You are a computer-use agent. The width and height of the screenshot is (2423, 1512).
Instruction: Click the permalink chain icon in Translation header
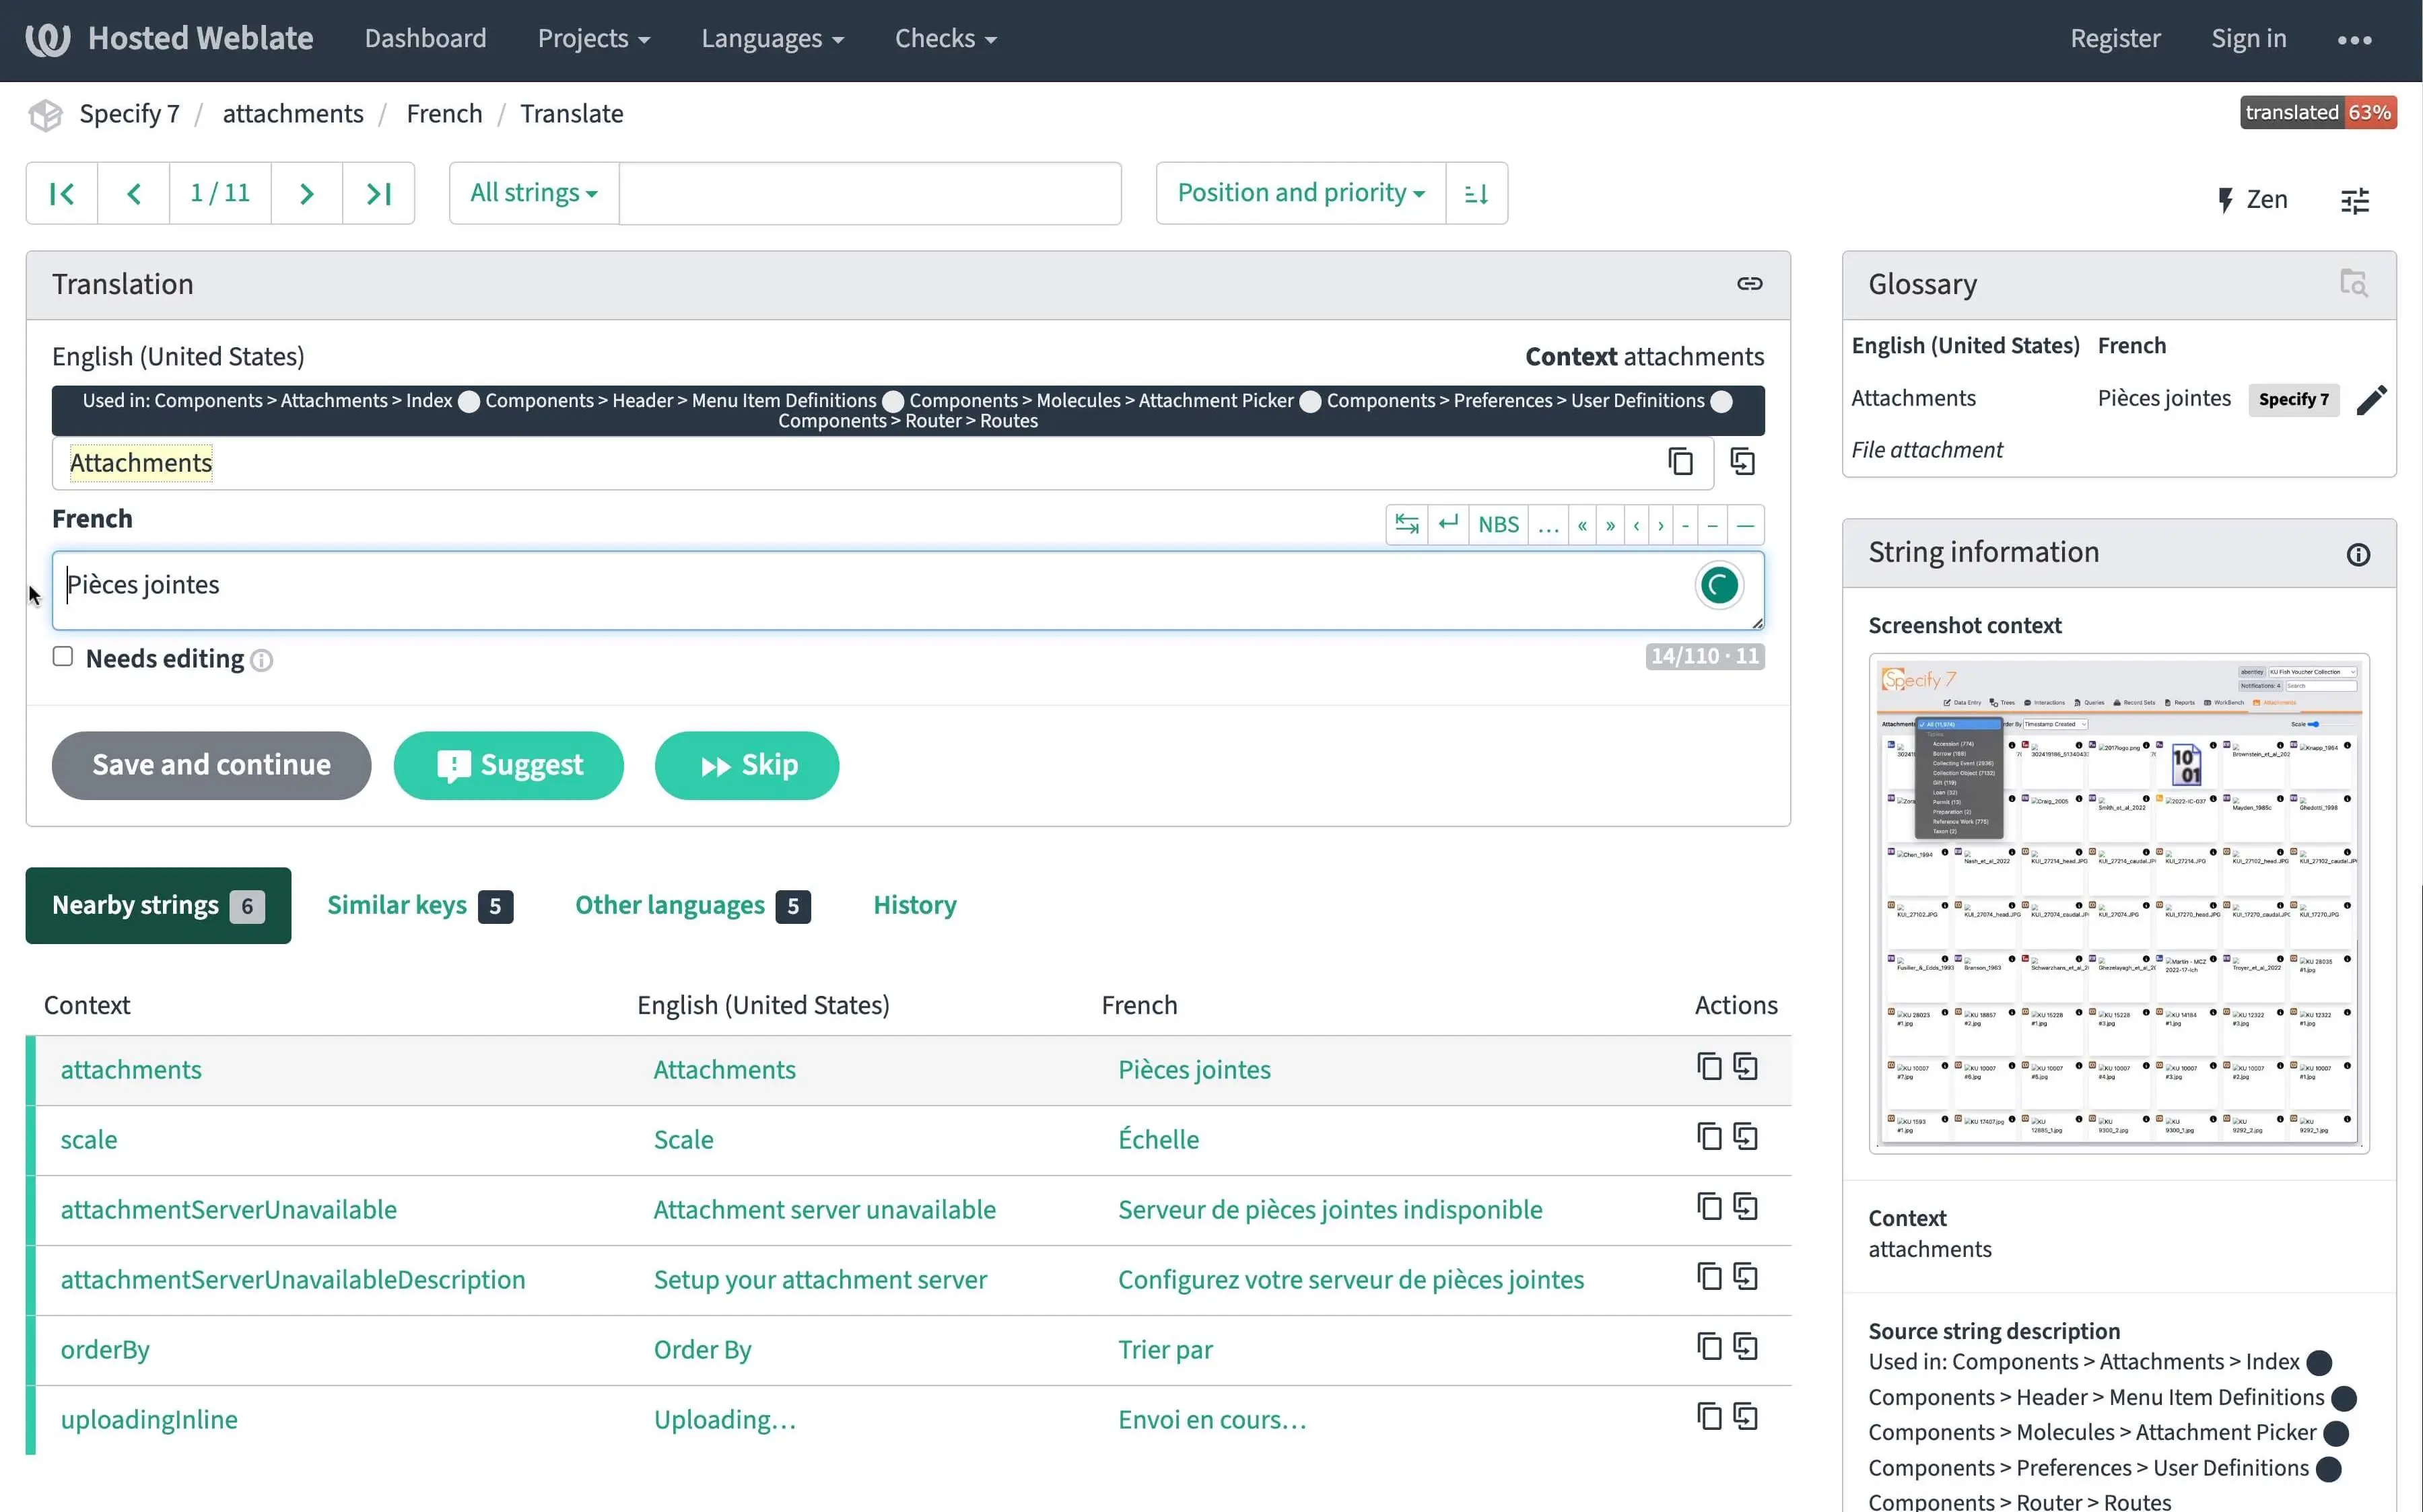(1748, 284)
